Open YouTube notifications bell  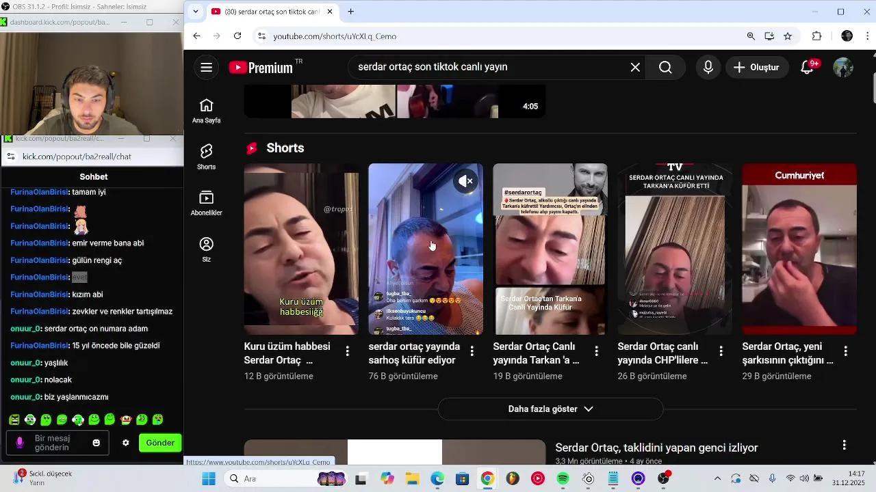[808, 67]
